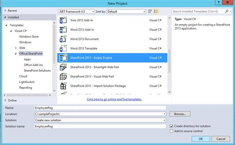This screenshot has height=145, width=235.
Task: Switch to medium icons list view
Action: (156, 12)
